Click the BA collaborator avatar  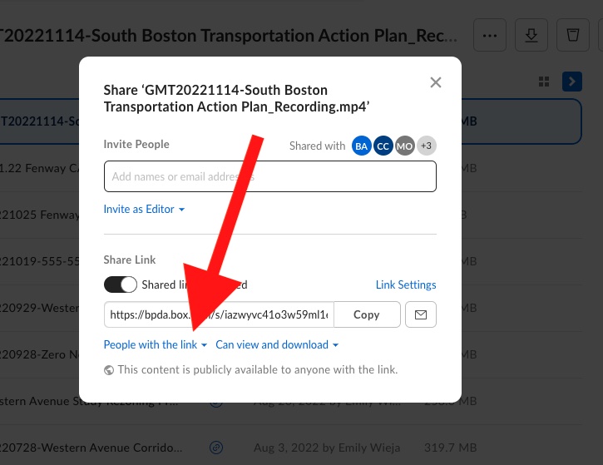362,146
